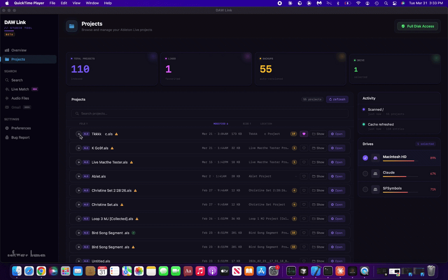Favorite the K Go9f.als project
Viewport: 448px width, 280px height.
(304, 148)
